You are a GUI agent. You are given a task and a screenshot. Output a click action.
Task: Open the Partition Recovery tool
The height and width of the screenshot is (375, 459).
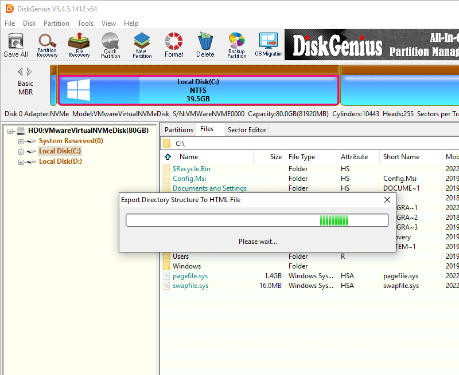[47, 45]
